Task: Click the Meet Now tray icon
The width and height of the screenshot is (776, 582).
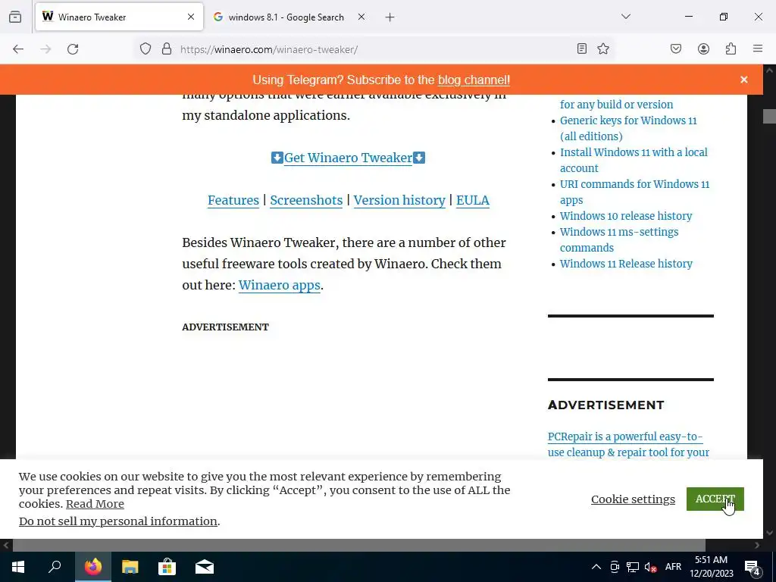Action: [615, 567]
